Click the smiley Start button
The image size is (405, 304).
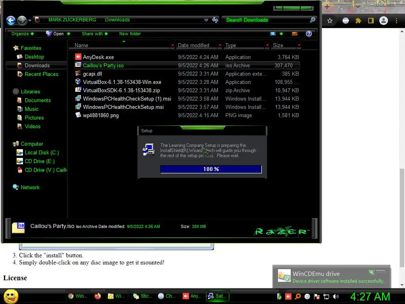pos(11,296)
